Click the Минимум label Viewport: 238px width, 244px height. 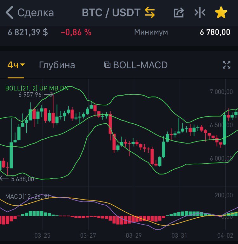[151, 32]
